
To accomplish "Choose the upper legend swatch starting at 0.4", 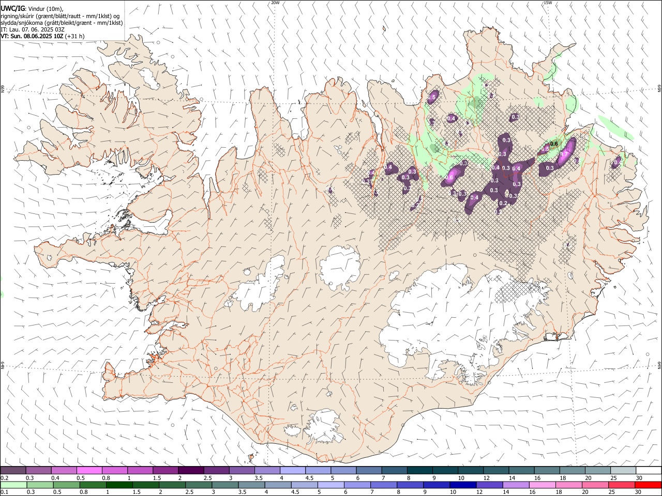I will click(64, 471).
